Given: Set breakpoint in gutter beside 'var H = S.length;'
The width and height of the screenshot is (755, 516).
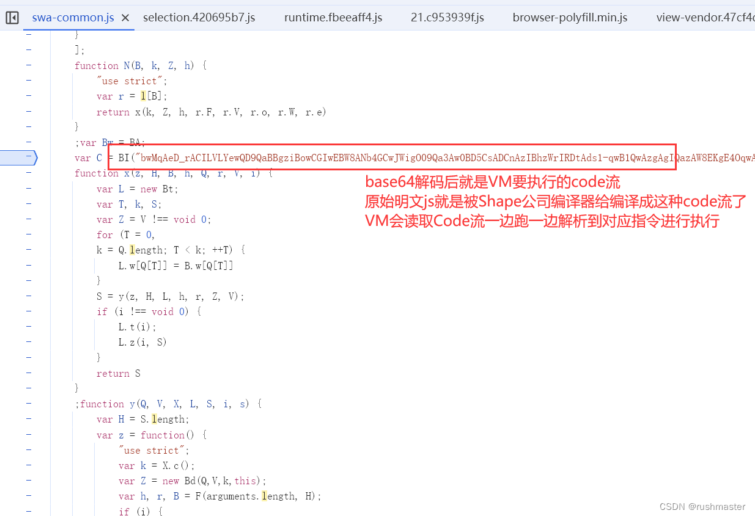Looking at the screenshot, I should tap(29, 419).
